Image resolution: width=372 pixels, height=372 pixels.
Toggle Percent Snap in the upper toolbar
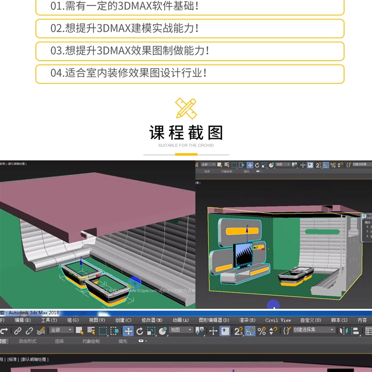point(333,165)
